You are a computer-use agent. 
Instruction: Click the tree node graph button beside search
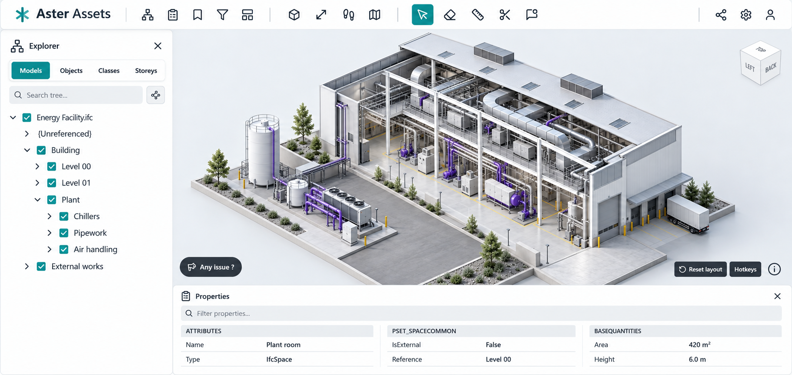(156, 95)
